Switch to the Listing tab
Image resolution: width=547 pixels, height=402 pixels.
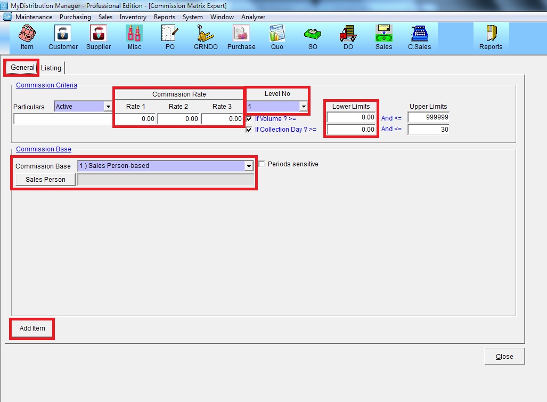coord(51,68)
